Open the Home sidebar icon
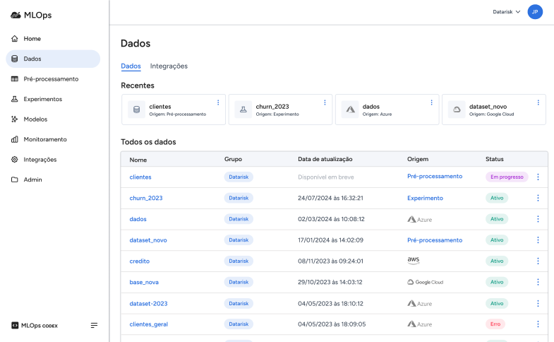The width and height of the screenshot is (554, 342). tap(15, 39)
